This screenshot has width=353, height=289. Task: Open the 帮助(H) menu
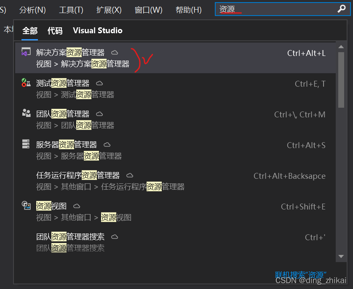188,10
